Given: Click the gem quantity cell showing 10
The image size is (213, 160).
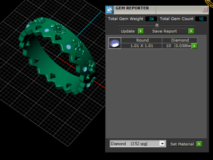Looking at the screenshot, I should (168, 46).
